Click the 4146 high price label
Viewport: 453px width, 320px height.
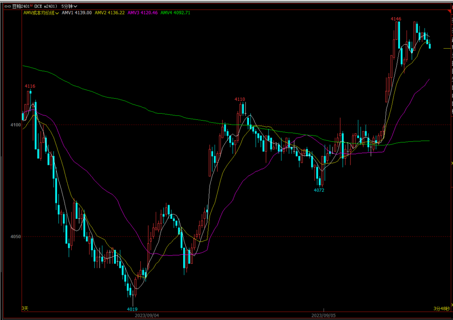pyautogui.click(x=395, y=19)
